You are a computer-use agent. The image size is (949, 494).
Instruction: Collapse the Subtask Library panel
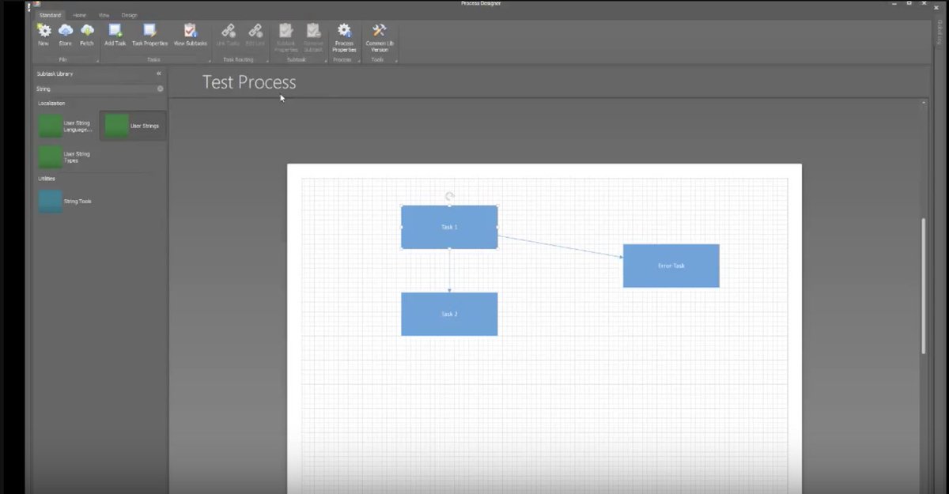[159, 74]
